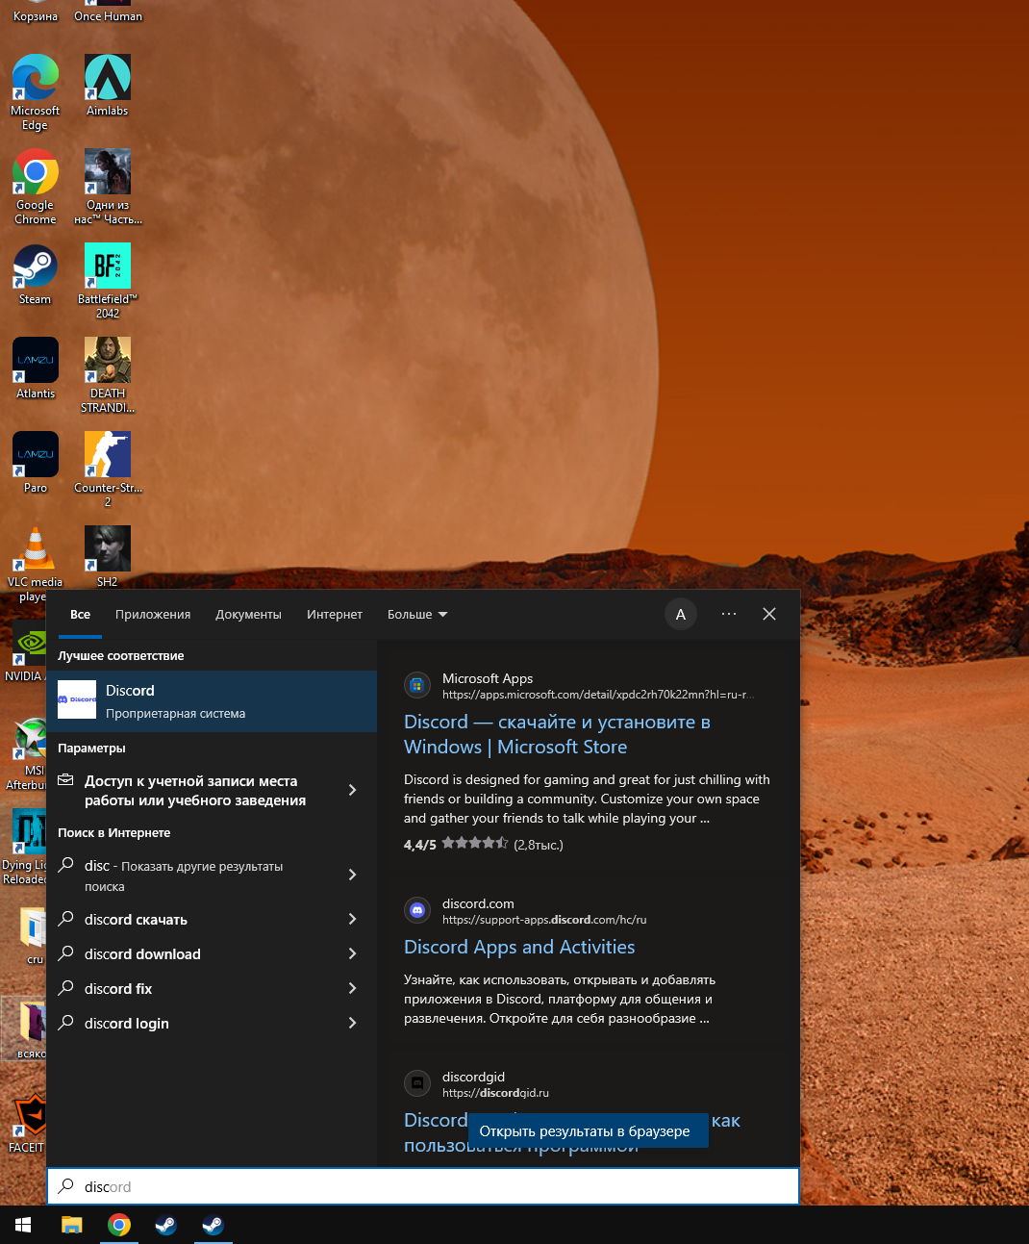Click the search input field with 'discord'
This screenshot has width=1029, height=1244.
[423, 1187]
